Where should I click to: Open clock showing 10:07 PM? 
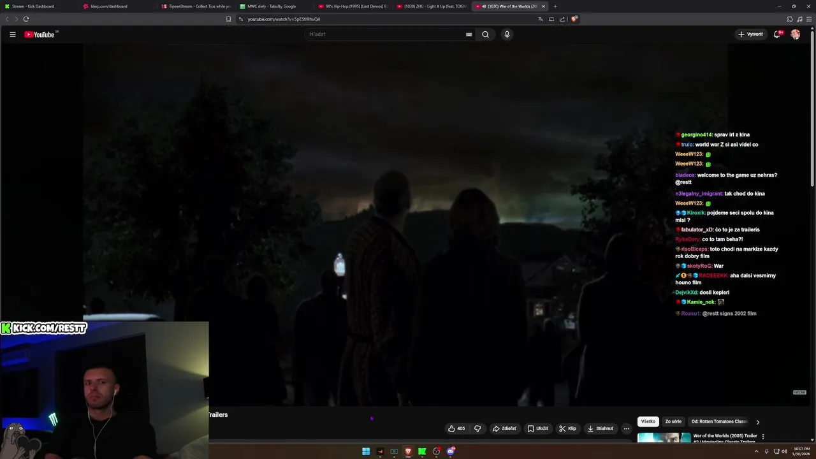(800, 451)
